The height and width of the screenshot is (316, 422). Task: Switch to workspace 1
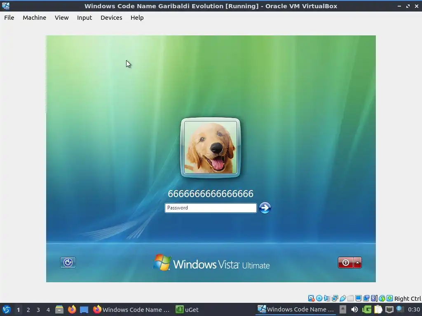coord(18,310)
